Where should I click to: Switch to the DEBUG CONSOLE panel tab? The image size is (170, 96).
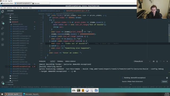(70, 61)
